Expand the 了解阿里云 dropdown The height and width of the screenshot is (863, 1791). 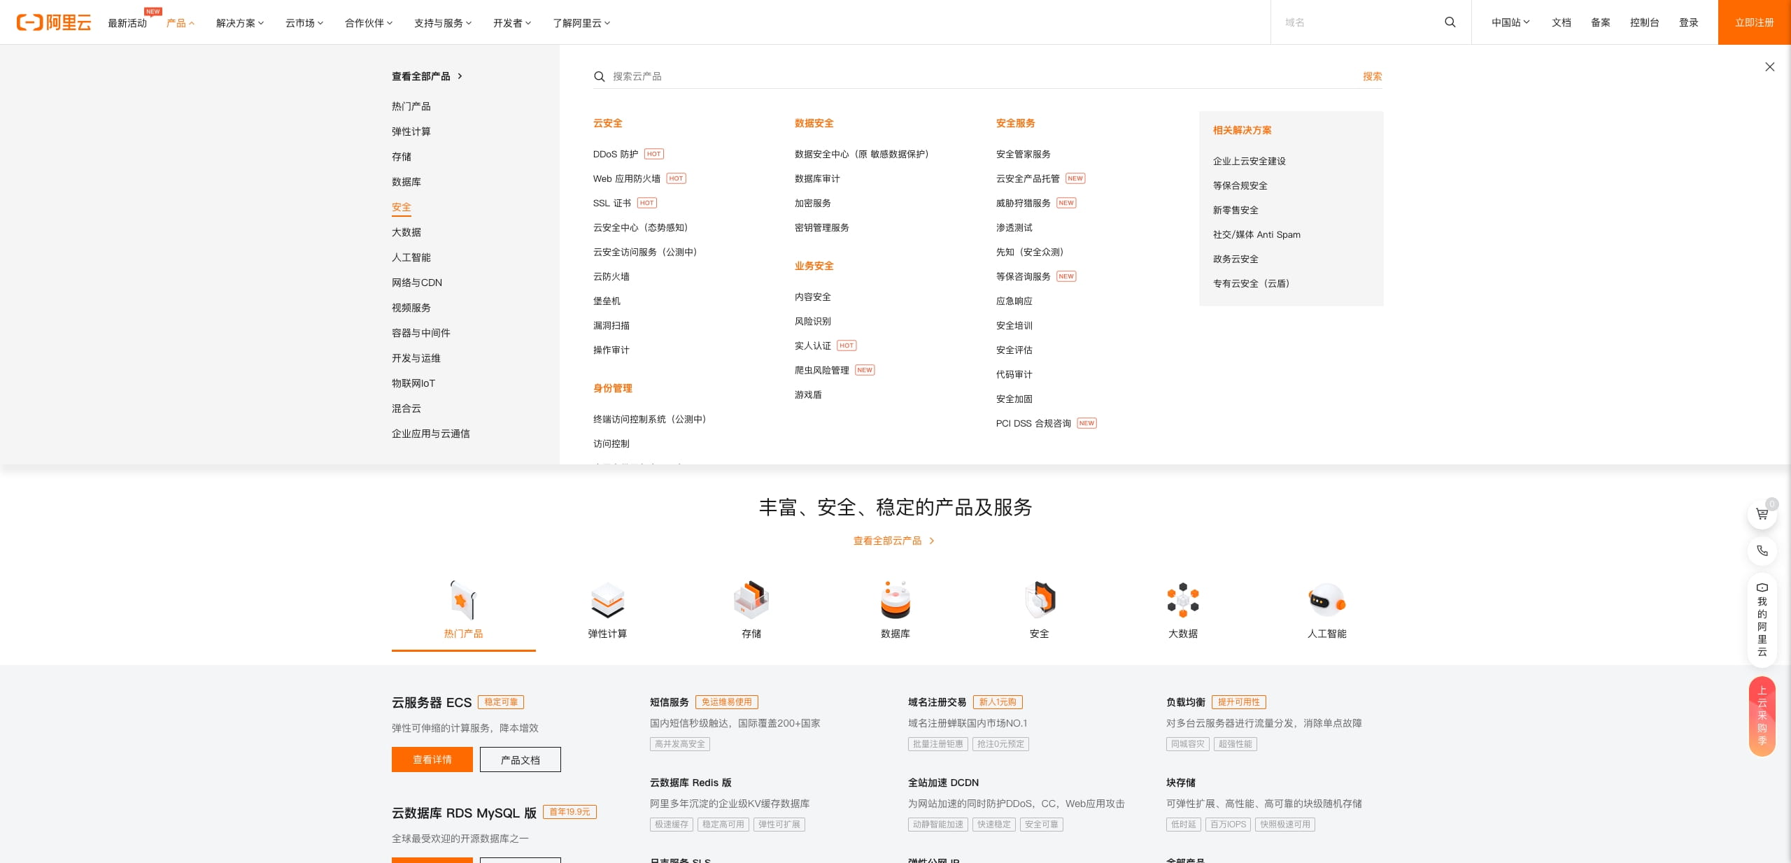[x=581, y=23]
